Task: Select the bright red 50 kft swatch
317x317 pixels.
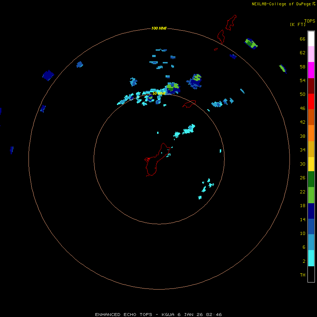Action: [311, 101]
